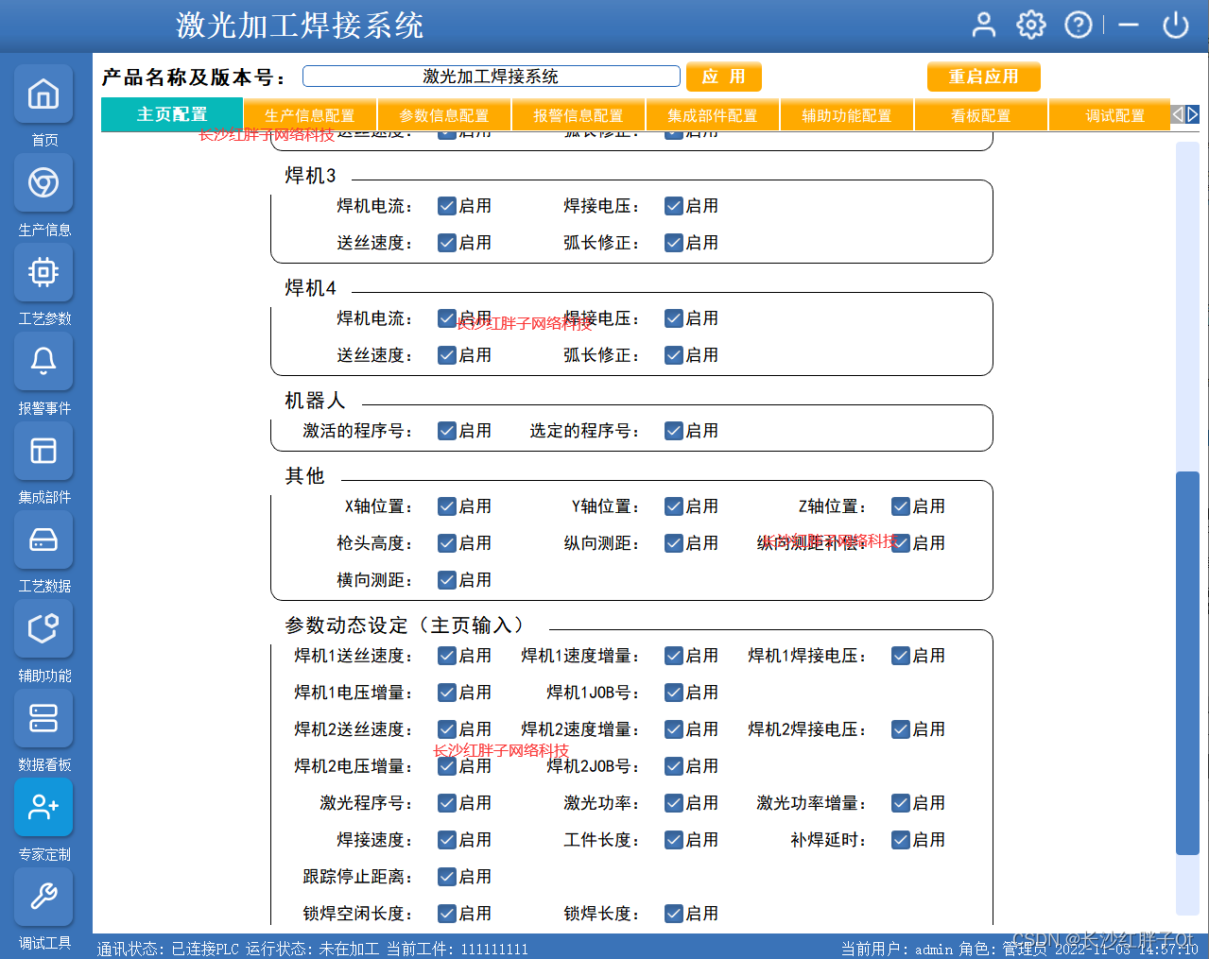The height and width of the screenshot is (959, 1209).
Task: Open the 工艺参数 chip icon
Action: (x=43, y=272)
